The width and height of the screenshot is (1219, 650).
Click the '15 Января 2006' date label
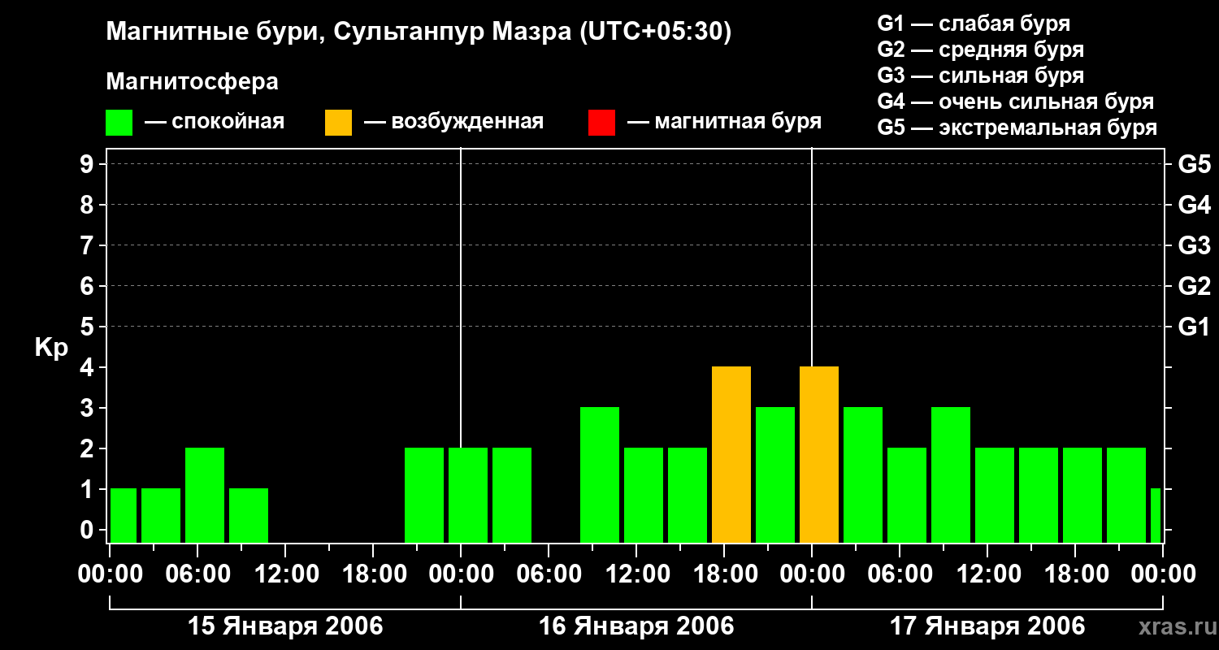point(285,626)
